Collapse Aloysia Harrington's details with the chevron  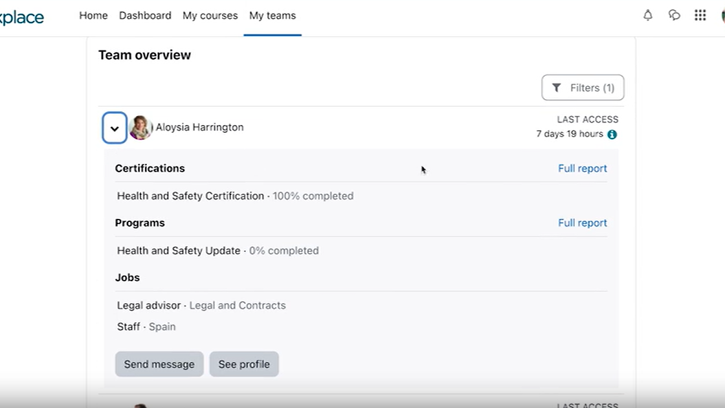(115, 128)
